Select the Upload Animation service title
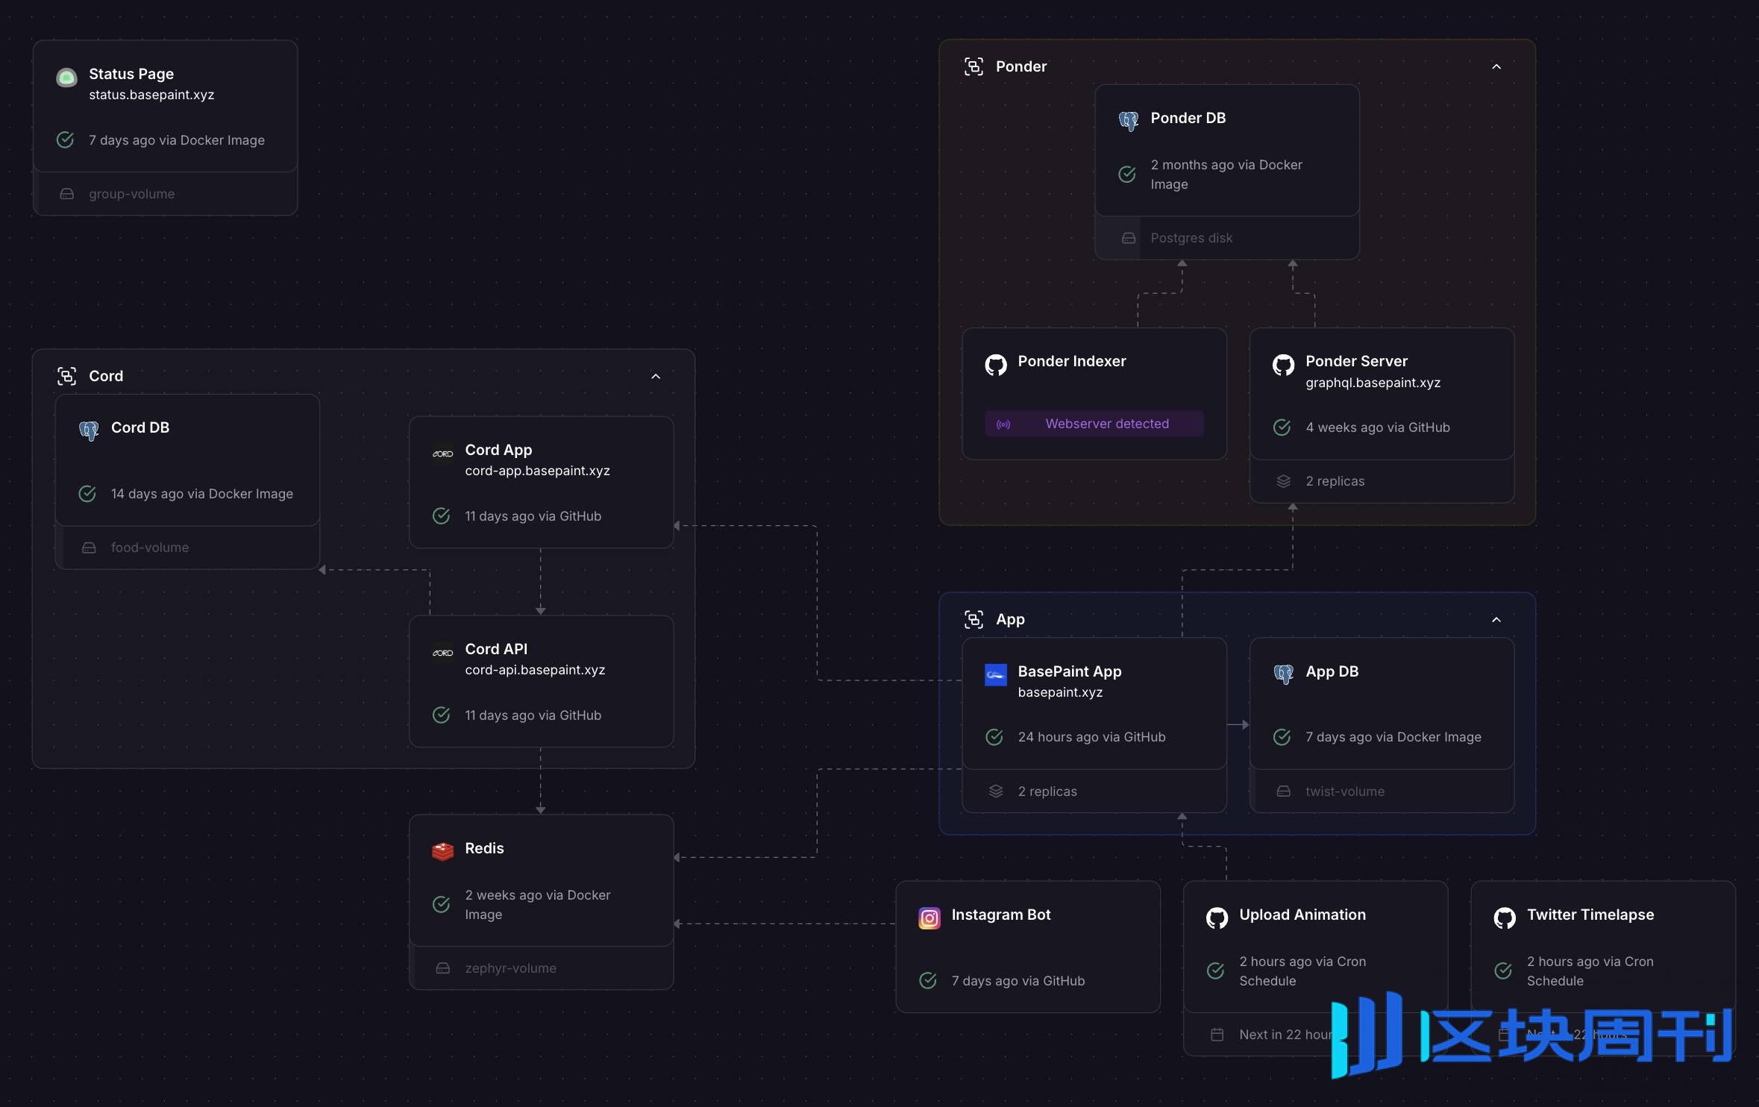The width and height of the screenshot is (1759, 1107). (x=1302, y=915)
